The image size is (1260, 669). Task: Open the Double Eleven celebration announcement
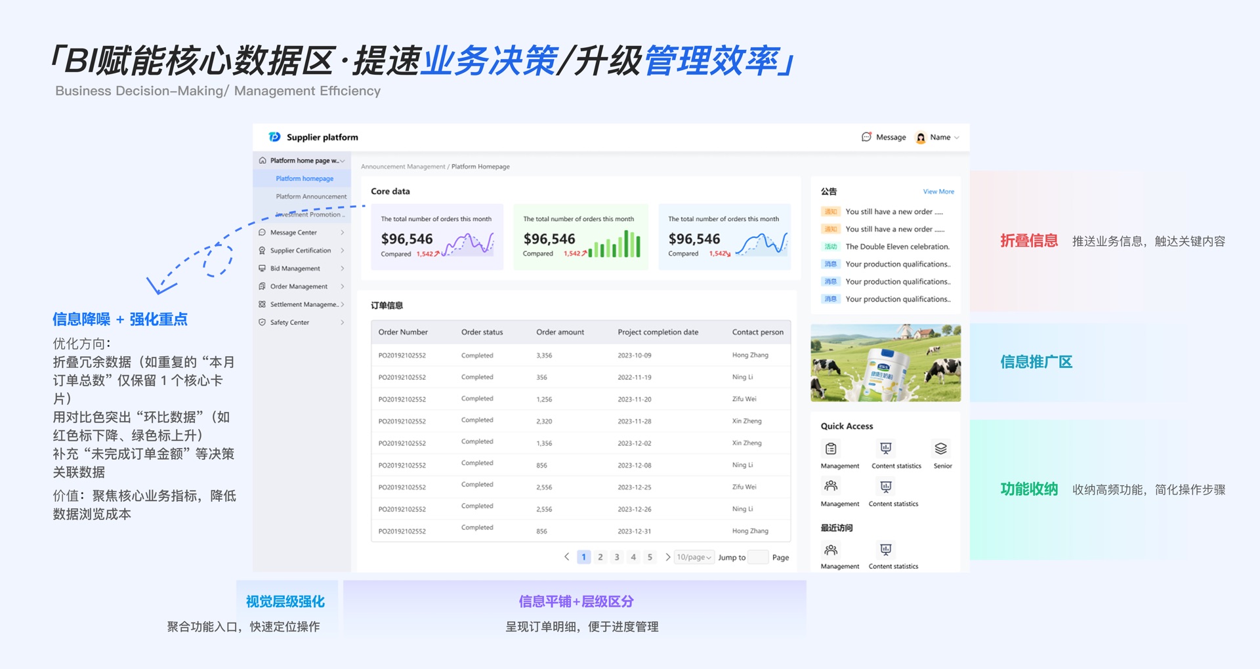coord(886,247)
